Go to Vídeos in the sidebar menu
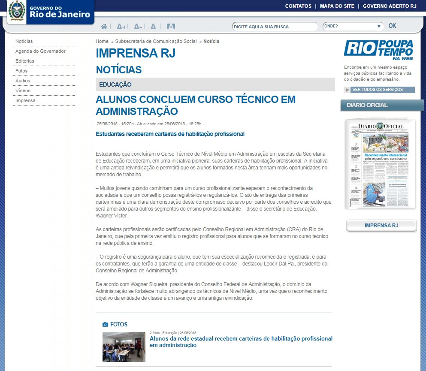Image resolution: width=426 pixels, height=371 pixels. pos(23,90)
